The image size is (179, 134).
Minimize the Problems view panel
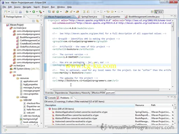click(172, 97)
